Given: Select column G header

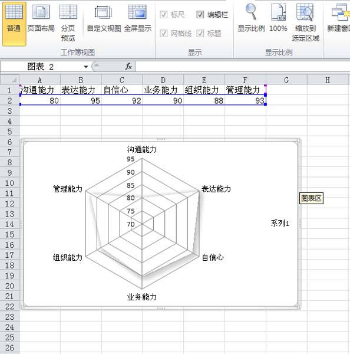Looking at the screenshot, I should coord(286,80).
